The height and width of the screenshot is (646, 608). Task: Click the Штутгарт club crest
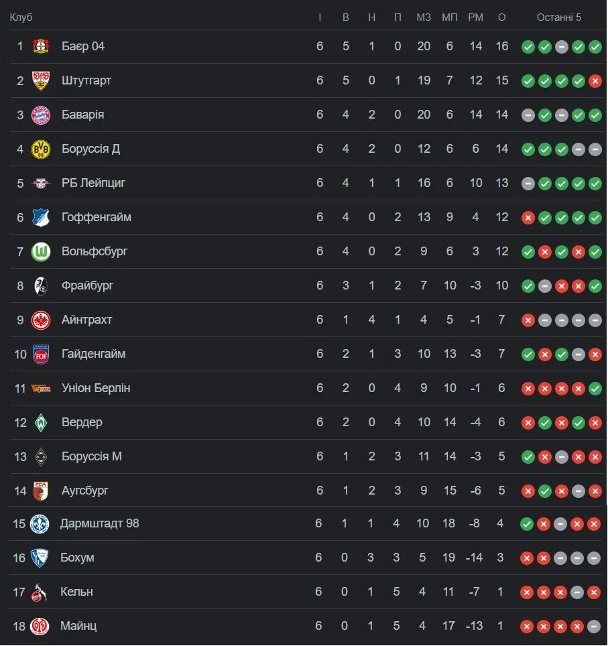coord(41,80)
